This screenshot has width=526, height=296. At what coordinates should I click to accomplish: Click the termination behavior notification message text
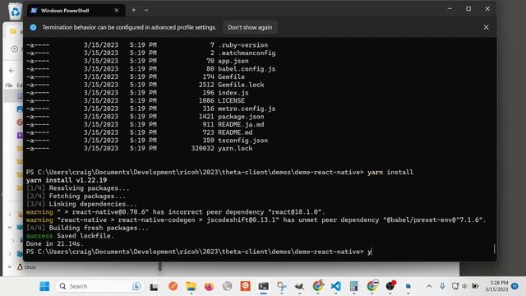(x=129, y=27)
